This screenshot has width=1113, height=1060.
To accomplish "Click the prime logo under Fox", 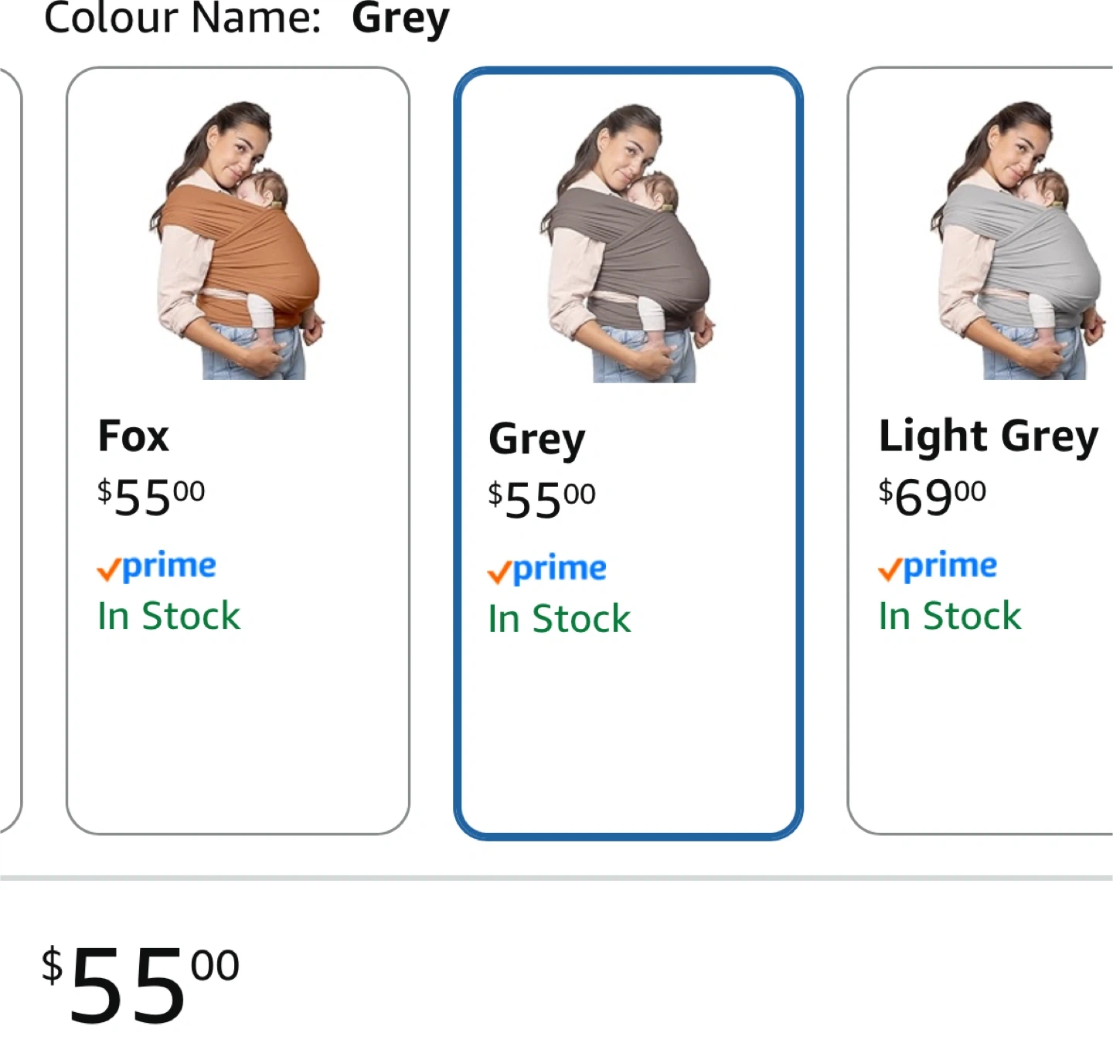I will [157, 567].
